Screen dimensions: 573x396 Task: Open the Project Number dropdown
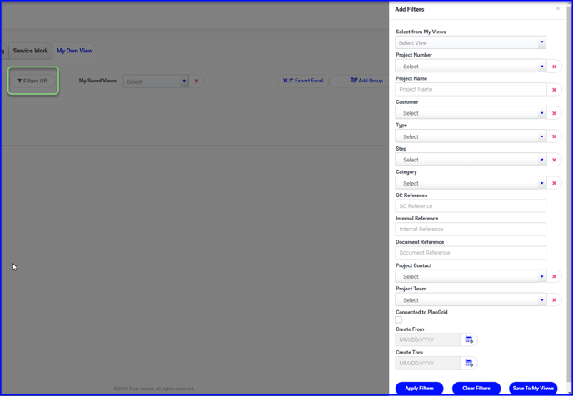(x=471, y=67)
